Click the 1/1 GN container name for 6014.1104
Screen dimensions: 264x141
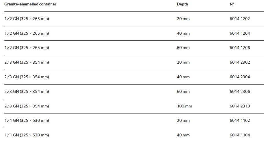(x=27, y=135)
